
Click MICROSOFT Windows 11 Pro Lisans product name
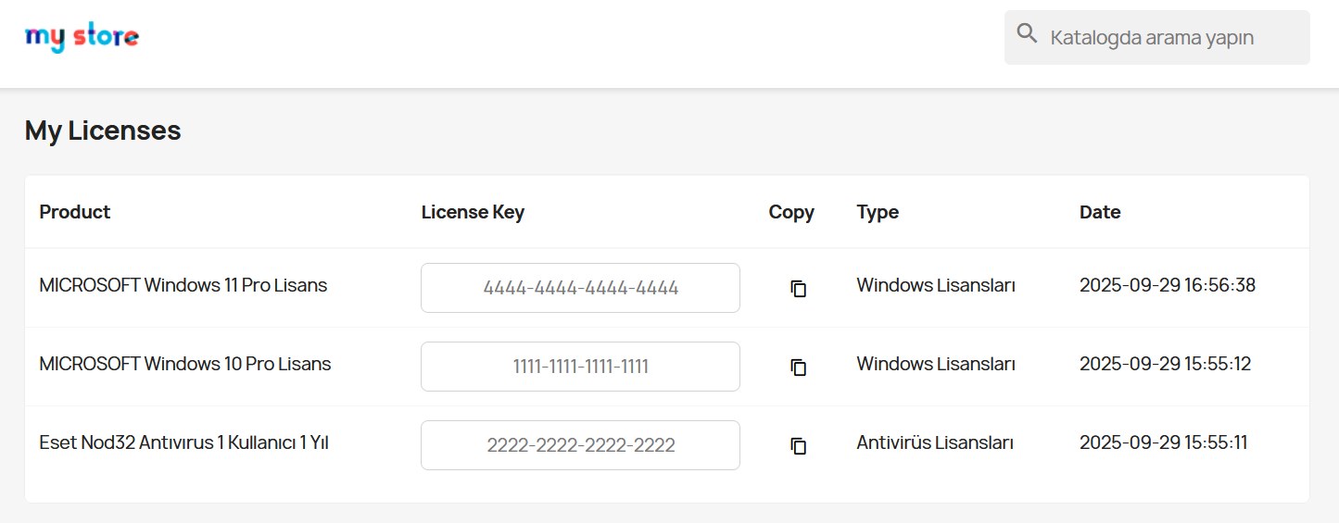183,285
